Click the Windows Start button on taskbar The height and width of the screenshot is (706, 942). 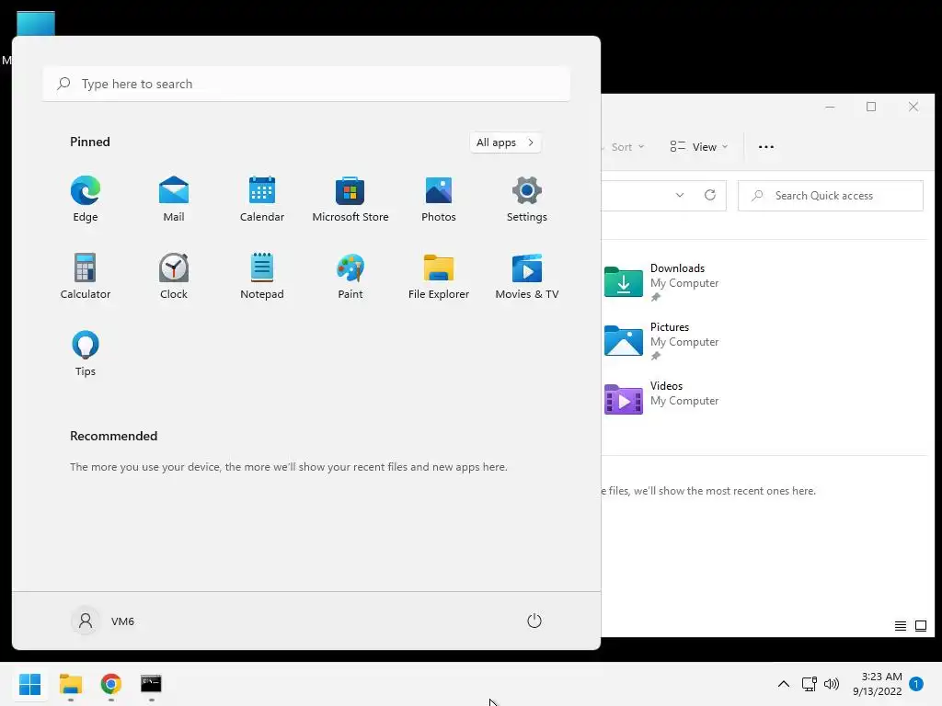(x=30, y=684)
